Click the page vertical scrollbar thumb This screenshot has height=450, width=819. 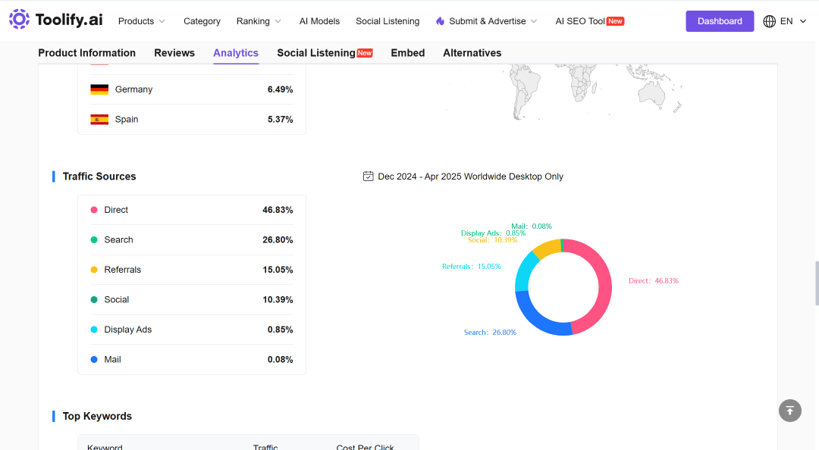(x=817, y=283)
